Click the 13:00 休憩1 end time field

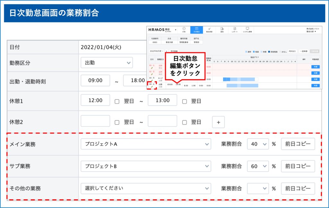point(162,100)
